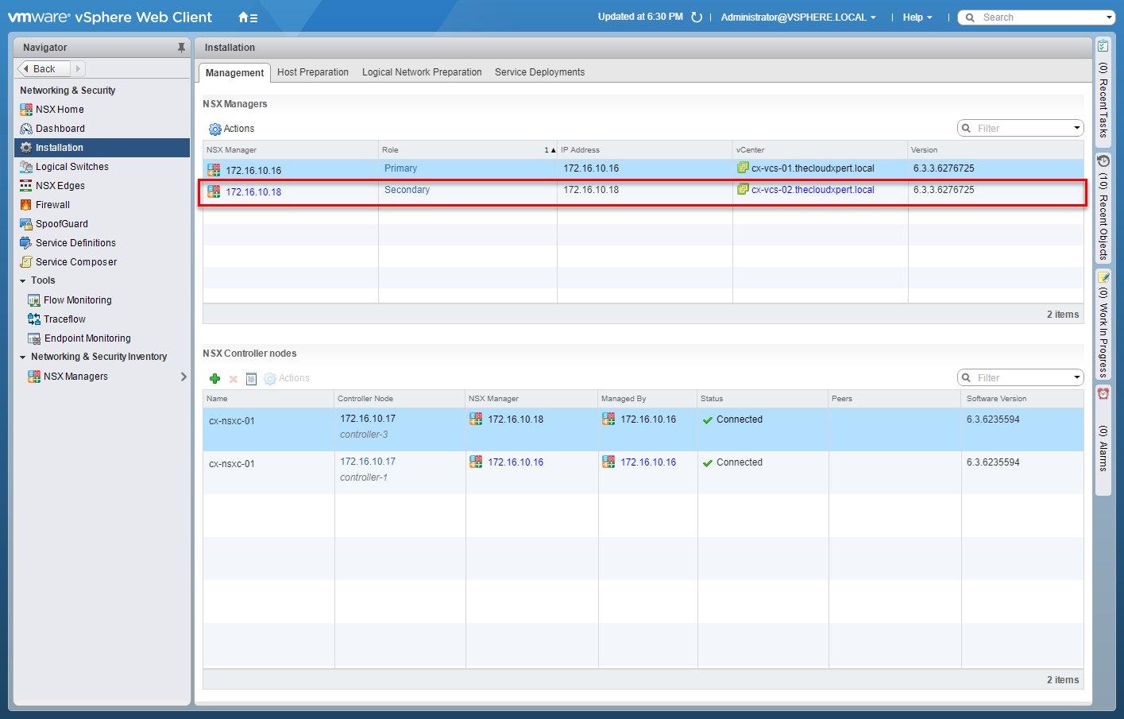Open Recent Tasks side panel icon
1124x719 pixels.
(1103, 46)
